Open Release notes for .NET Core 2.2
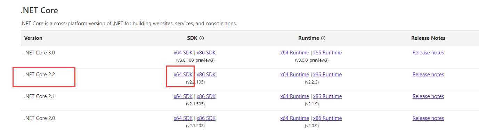The image size is (479, 130). [428, 75]
